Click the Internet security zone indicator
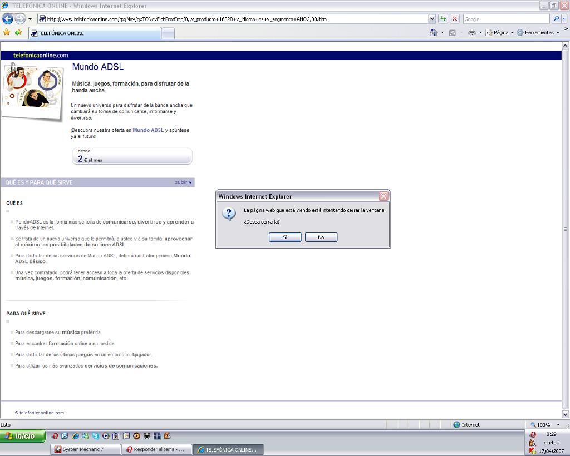The width and height of the screenshot is (570, 456). click(x=467, y=424)
